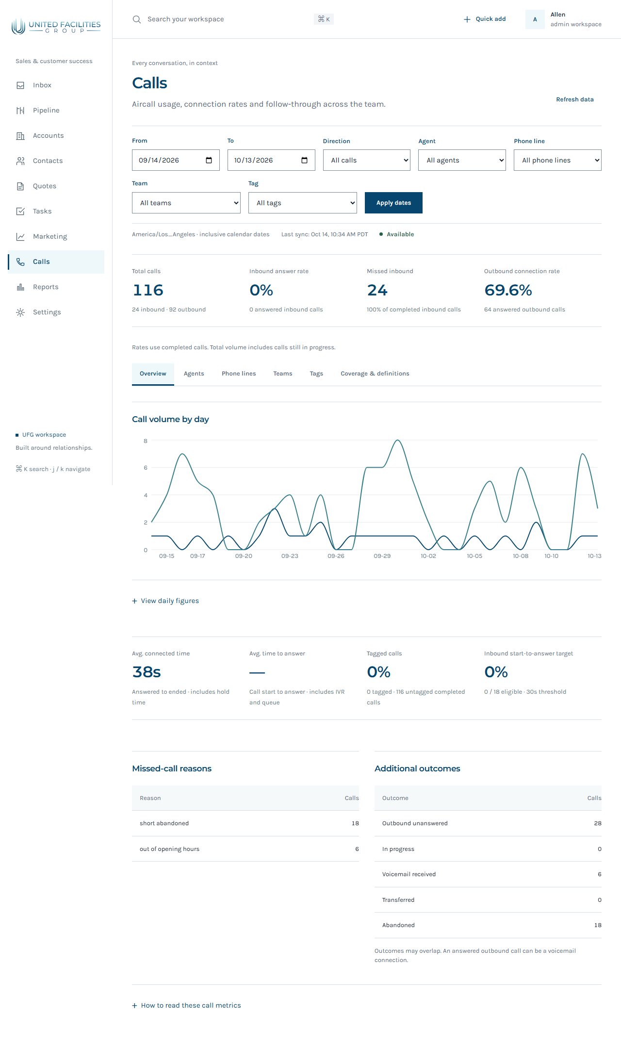
Task: Click the To date field
Action: pyautogui.click(x=271, y=160)
